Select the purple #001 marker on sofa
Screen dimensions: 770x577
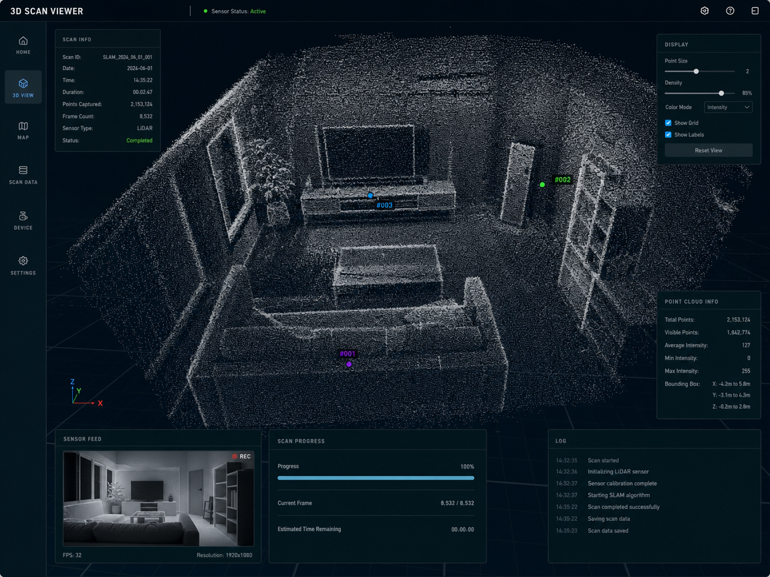[349, 364]
